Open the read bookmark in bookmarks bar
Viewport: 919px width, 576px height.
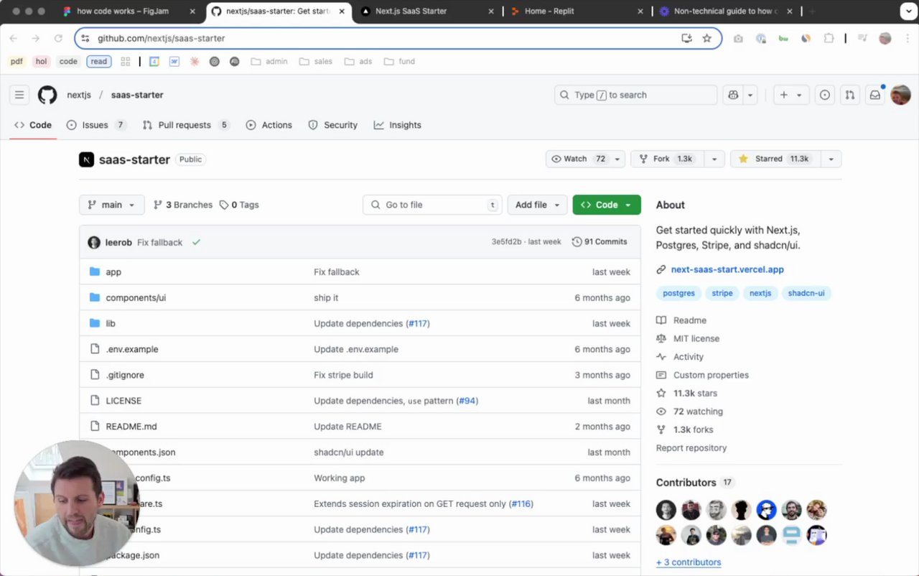[x=99, y=62]
